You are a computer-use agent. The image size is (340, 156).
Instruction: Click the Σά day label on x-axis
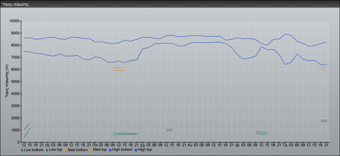(142, 145)
